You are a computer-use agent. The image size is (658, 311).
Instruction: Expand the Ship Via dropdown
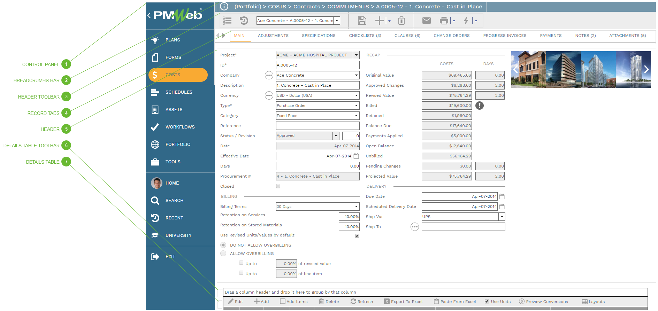(502, 217)
